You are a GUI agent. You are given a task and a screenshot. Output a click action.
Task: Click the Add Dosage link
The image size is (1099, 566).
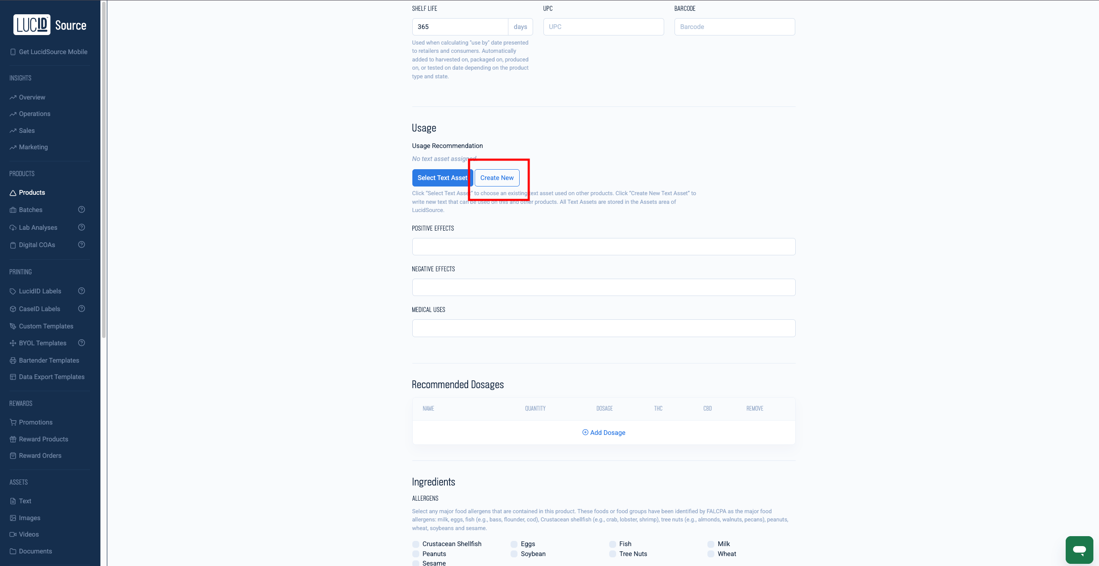[x=604, y=433]
